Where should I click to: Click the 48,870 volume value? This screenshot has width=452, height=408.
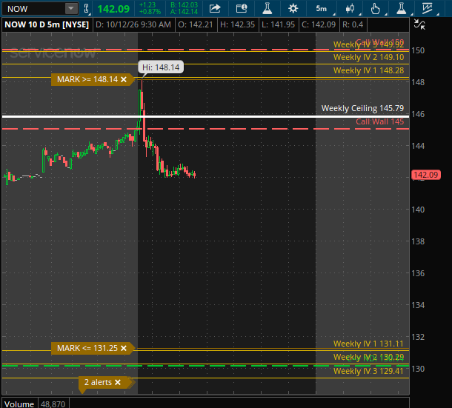click(53, 404)
